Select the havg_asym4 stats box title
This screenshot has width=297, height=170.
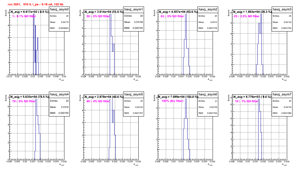(x=59, y=94)
